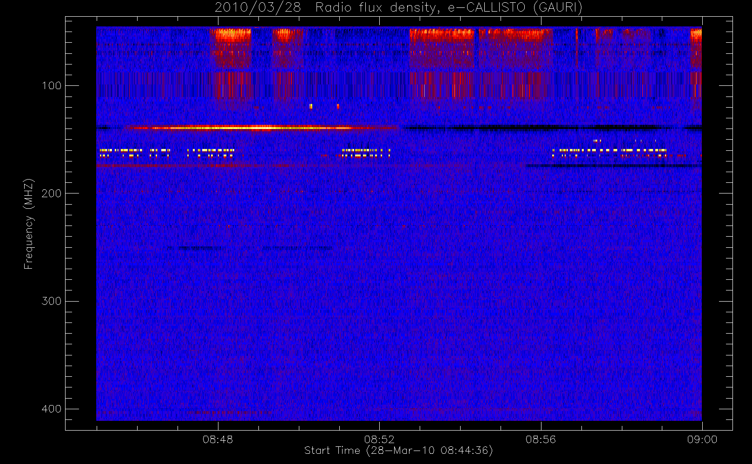Click the bright horizontal emission band near 140 MHz
The width and height of the screenshot is (752, 464).
coord(260,128)
